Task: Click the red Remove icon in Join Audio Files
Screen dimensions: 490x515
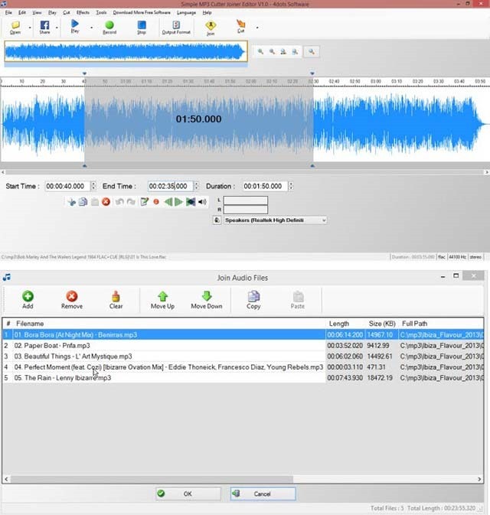Action: (x=72, y=296)
